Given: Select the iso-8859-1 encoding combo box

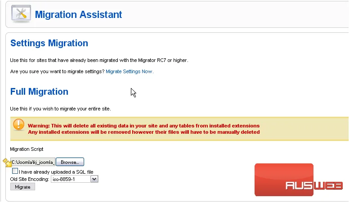Looking at the screenshot, I should coord(75,179).
